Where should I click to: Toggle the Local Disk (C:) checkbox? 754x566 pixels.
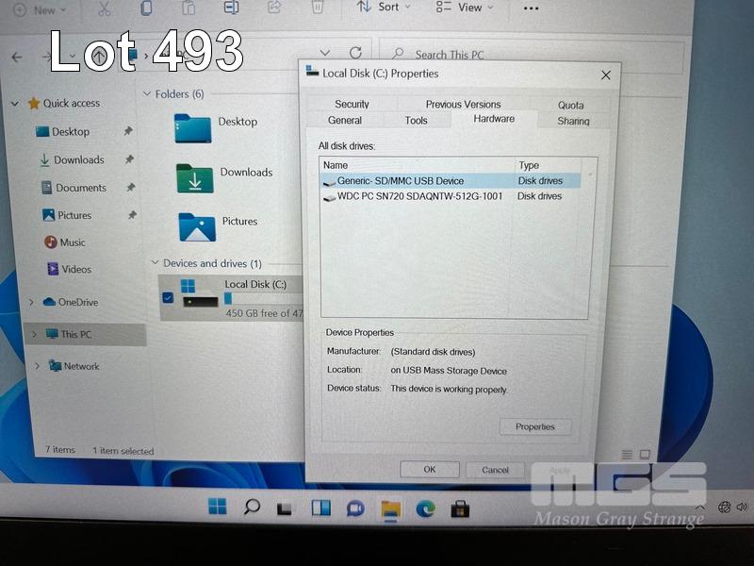point(168,298)
